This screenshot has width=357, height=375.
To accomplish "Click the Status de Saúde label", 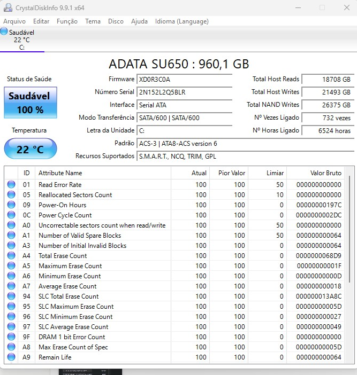I will 29,79.
